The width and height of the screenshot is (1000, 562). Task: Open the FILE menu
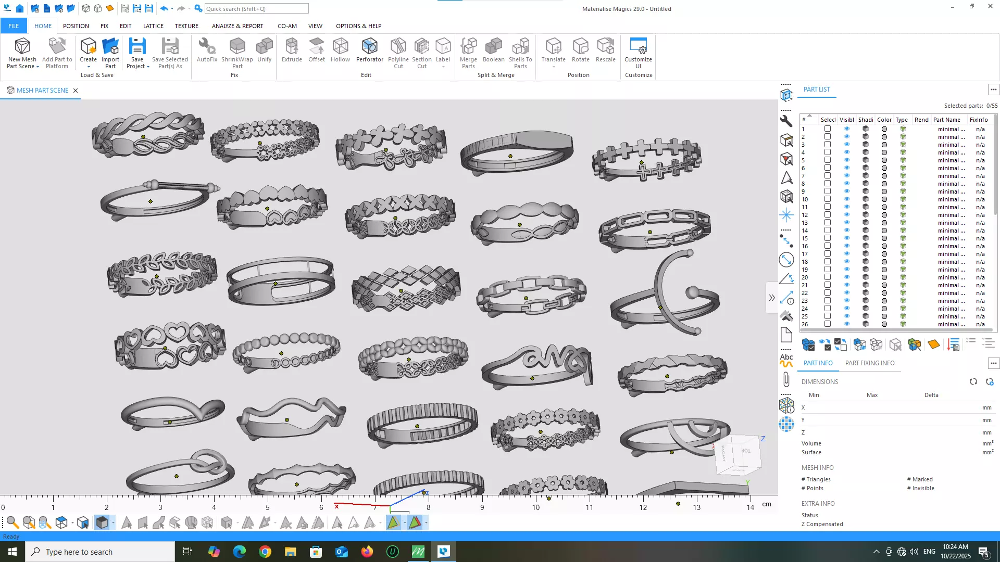pyautogui.click(x=14, y=25)
